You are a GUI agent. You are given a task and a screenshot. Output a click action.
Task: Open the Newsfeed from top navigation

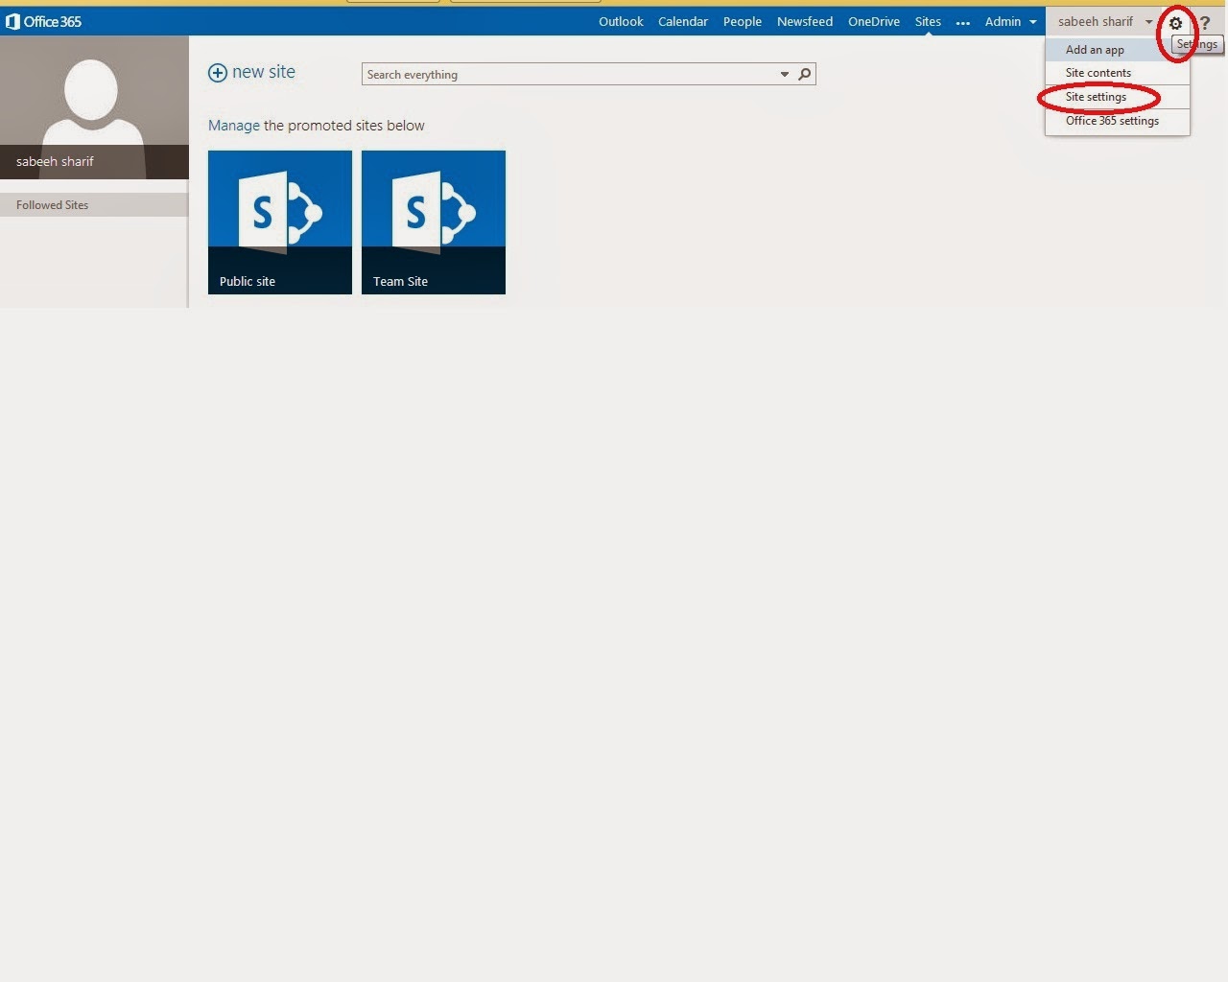pyautogui.click(x=804, y=21)
